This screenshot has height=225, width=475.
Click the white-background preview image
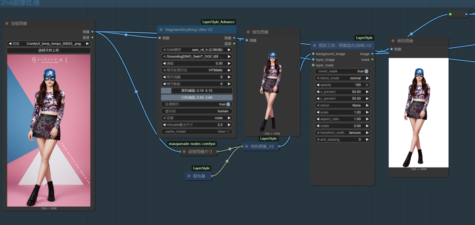[418, 113]
